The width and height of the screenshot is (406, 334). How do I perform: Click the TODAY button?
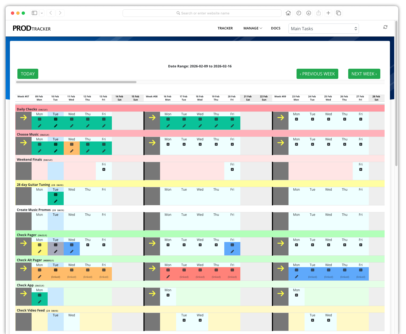tap(28, 74)
